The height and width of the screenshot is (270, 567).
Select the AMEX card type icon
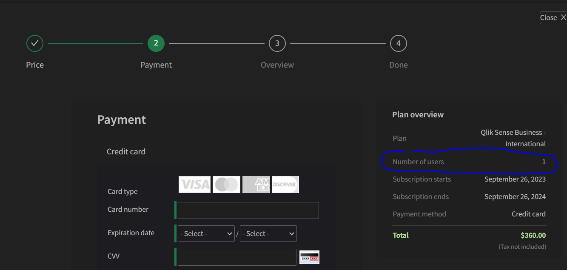pos(256,184)
